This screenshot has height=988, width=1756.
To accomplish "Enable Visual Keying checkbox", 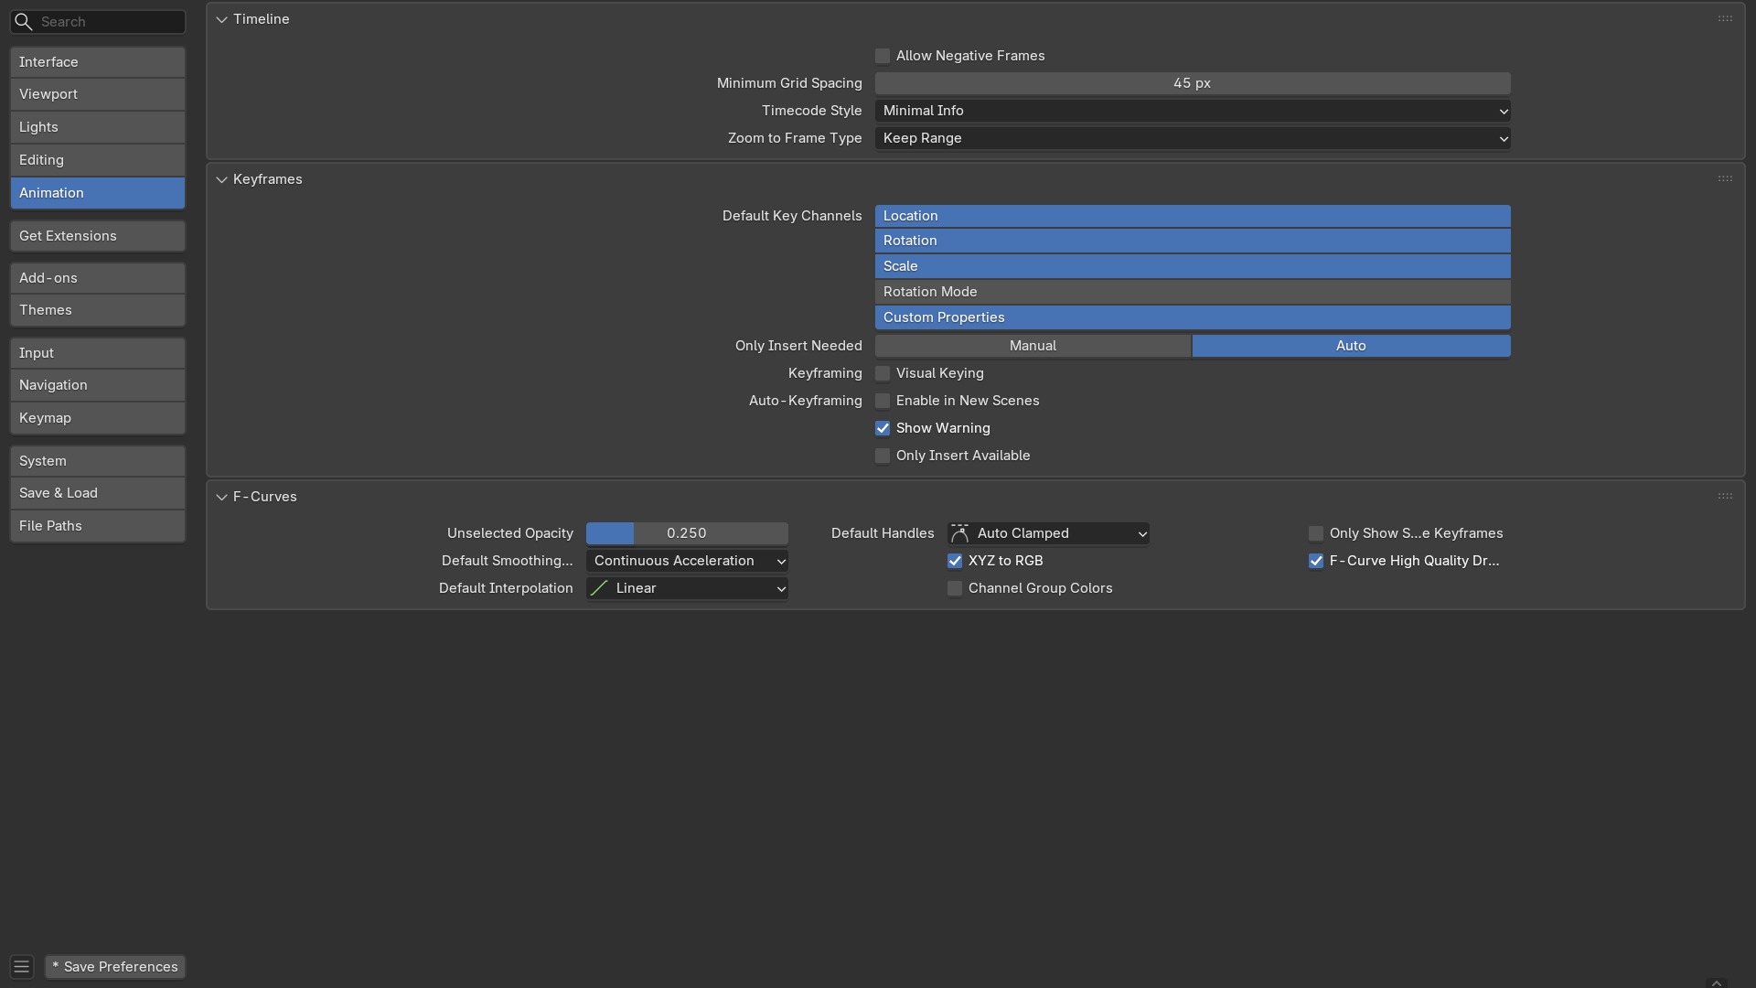I will click(883, 373).
